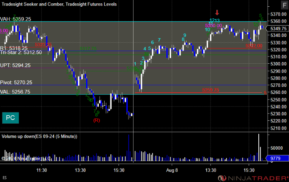The image size is (289, 182).
Task: Click the volume value marker 9779
Action: click(277, 158)
